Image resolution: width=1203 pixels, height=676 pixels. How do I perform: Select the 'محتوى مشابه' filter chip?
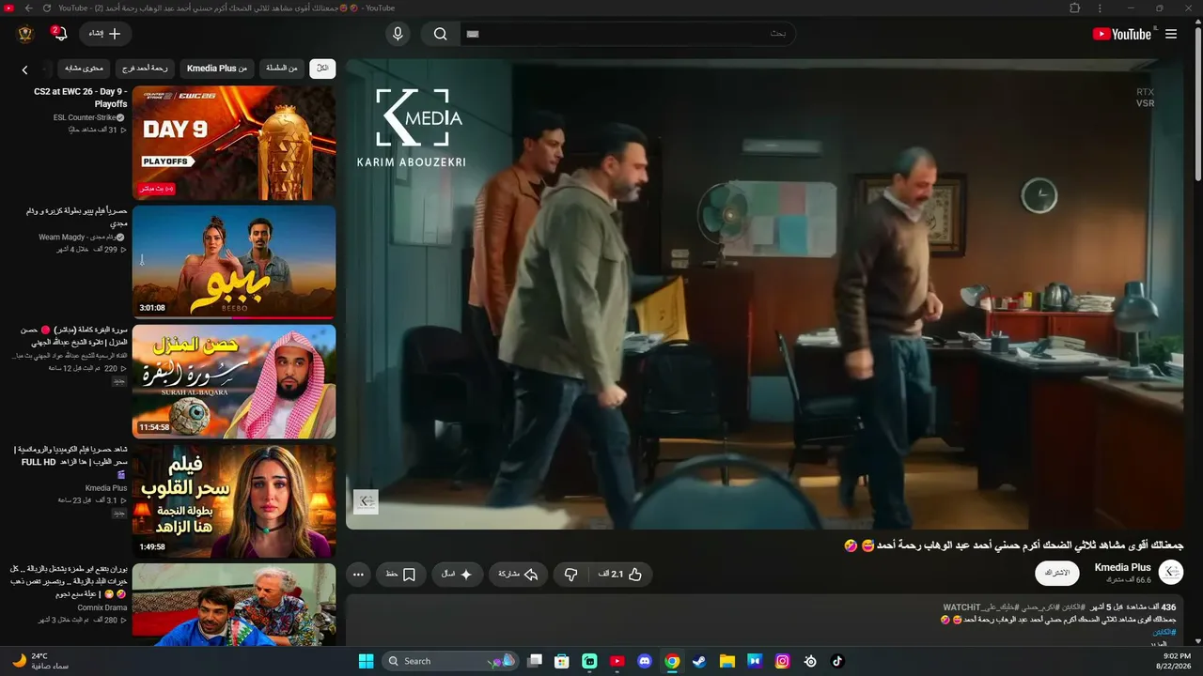[x=84, y=69]
